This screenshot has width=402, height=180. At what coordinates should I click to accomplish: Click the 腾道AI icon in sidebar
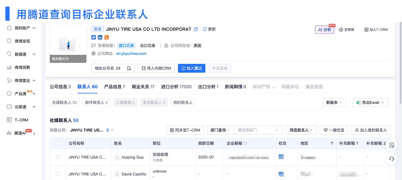[x=9, y=133]
